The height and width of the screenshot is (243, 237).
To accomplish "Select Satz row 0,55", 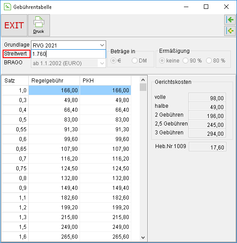I will click(x=15, y=129).
